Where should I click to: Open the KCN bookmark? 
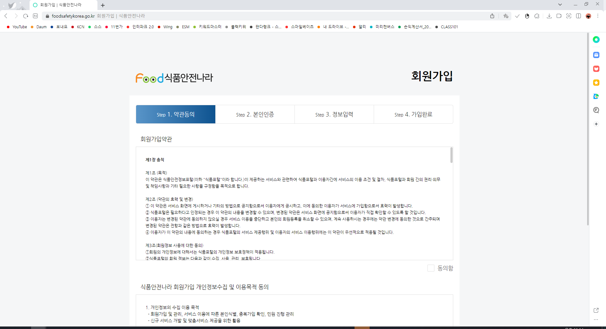(78, 27)
